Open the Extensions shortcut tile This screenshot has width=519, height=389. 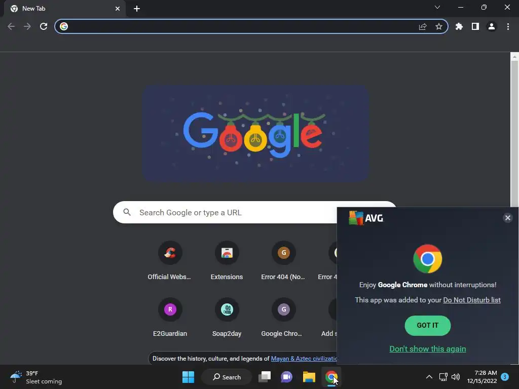click(x=227, y=261)
